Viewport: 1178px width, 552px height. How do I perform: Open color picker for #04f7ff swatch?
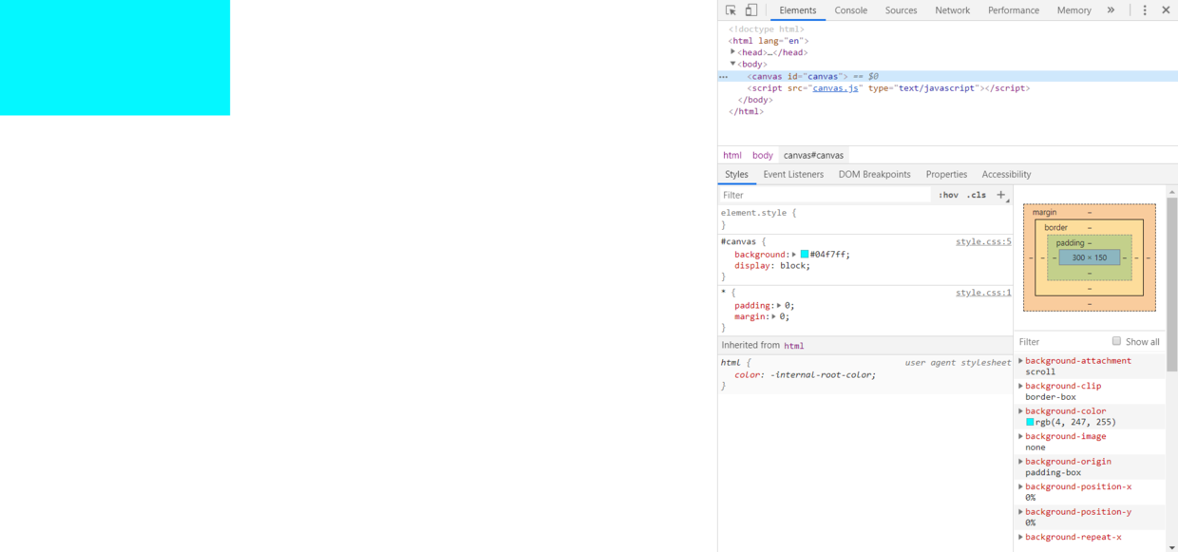coord(805,255)
